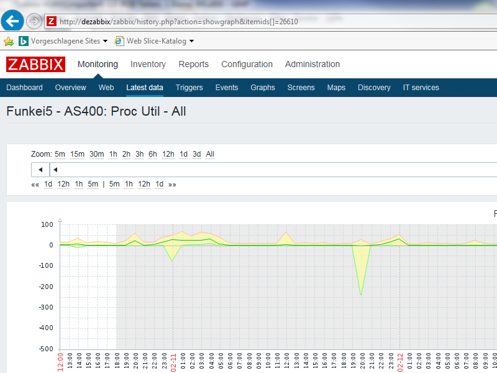Click the browser address bar URL
The width and height of the screenshot is (497, 373).
pyautogui.click(x=179, y=22)
